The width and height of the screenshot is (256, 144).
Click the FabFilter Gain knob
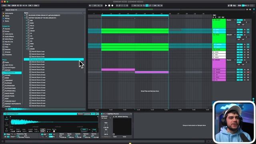106,125
